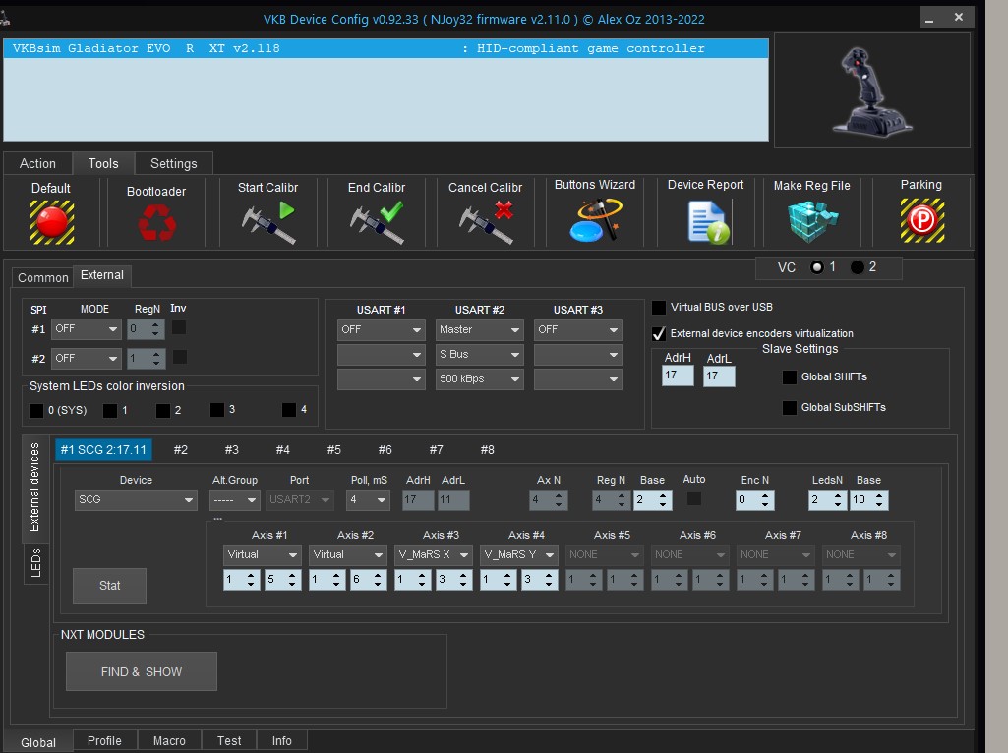
Task: Uncheck External device encoders virtualization
Action: tap(659, 333)
